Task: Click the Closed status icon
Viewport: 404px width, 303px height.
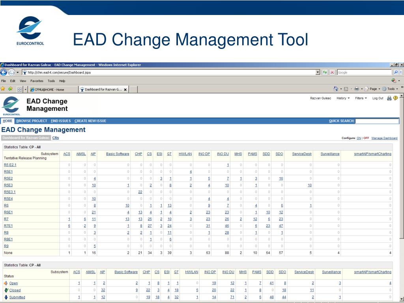Action: (6, 290)
